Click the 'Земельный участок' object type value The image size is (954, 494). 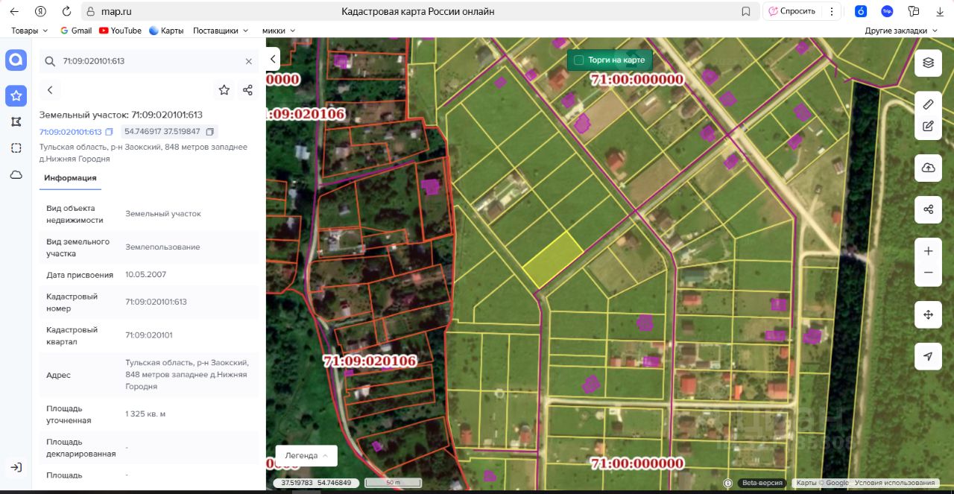click(x=163, y=213)
